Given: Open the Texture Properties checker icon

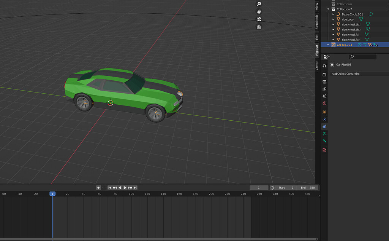Looking at the screenshot, I should pyautogui.click(x=324, y=150).
